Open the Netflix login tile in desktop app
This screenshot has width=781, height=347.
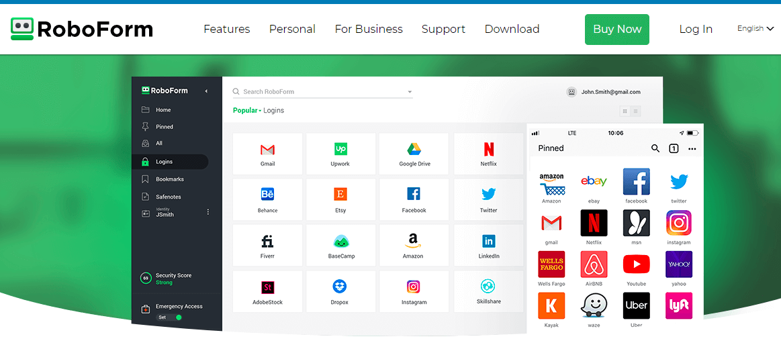tap(489, 154)
